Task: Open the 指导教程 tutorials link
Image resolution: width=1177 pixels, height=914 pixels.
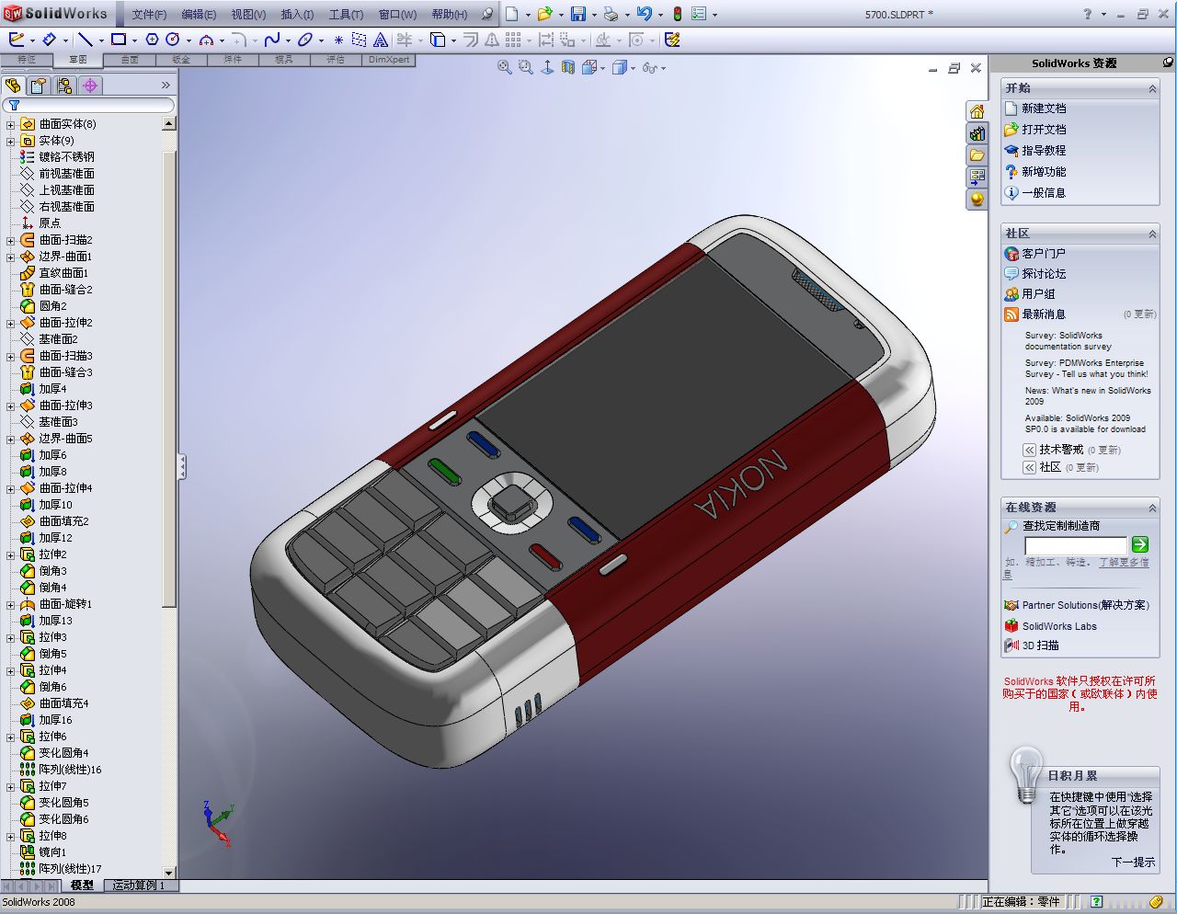Action: pyautogui.click(x=1044, y=151)
